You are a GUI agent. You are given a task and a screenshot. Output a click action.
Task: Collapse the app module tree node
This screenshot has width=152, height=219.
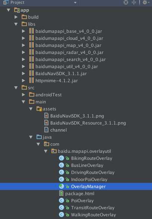click(9, 10)
